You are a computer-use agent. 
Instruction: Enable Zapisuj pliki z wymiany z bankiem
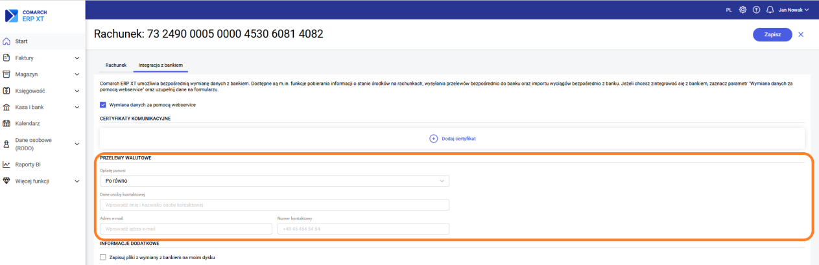pyautogui.click(x=103, y=257)
